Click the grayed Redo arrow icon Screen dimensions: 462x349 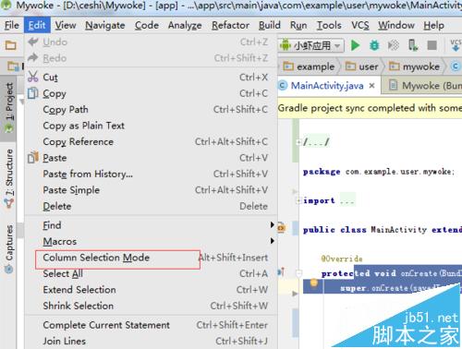point(33,57)
